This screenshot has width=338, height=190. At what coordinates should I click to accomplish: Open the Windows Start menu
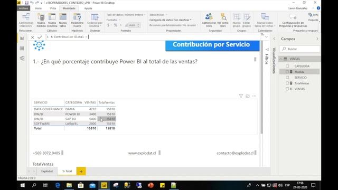(x=22, y=185)
